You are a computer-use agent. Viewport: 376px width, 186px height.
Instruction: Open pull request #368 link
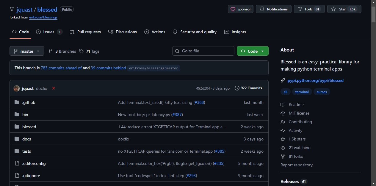[199, 102]
